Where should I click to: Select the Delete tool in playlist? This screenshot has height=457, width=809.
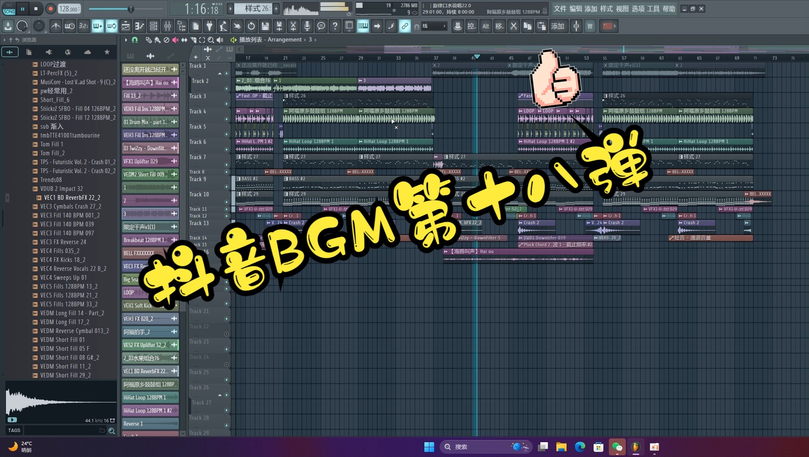166,40
